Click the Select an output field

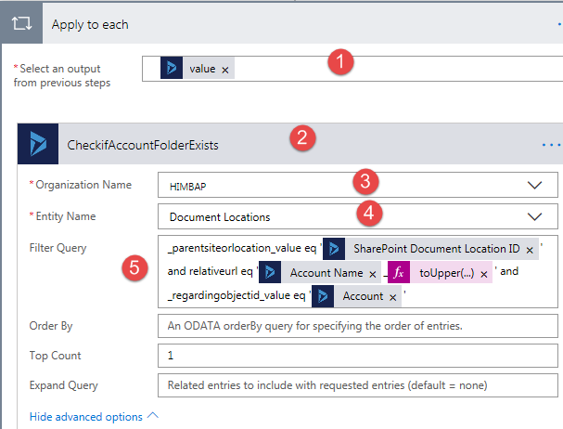pos(352,69)
